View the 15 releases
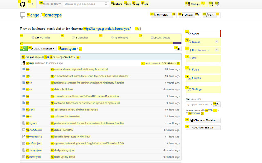This screenshot has width=262, height=163. click(x=120, y=37)
